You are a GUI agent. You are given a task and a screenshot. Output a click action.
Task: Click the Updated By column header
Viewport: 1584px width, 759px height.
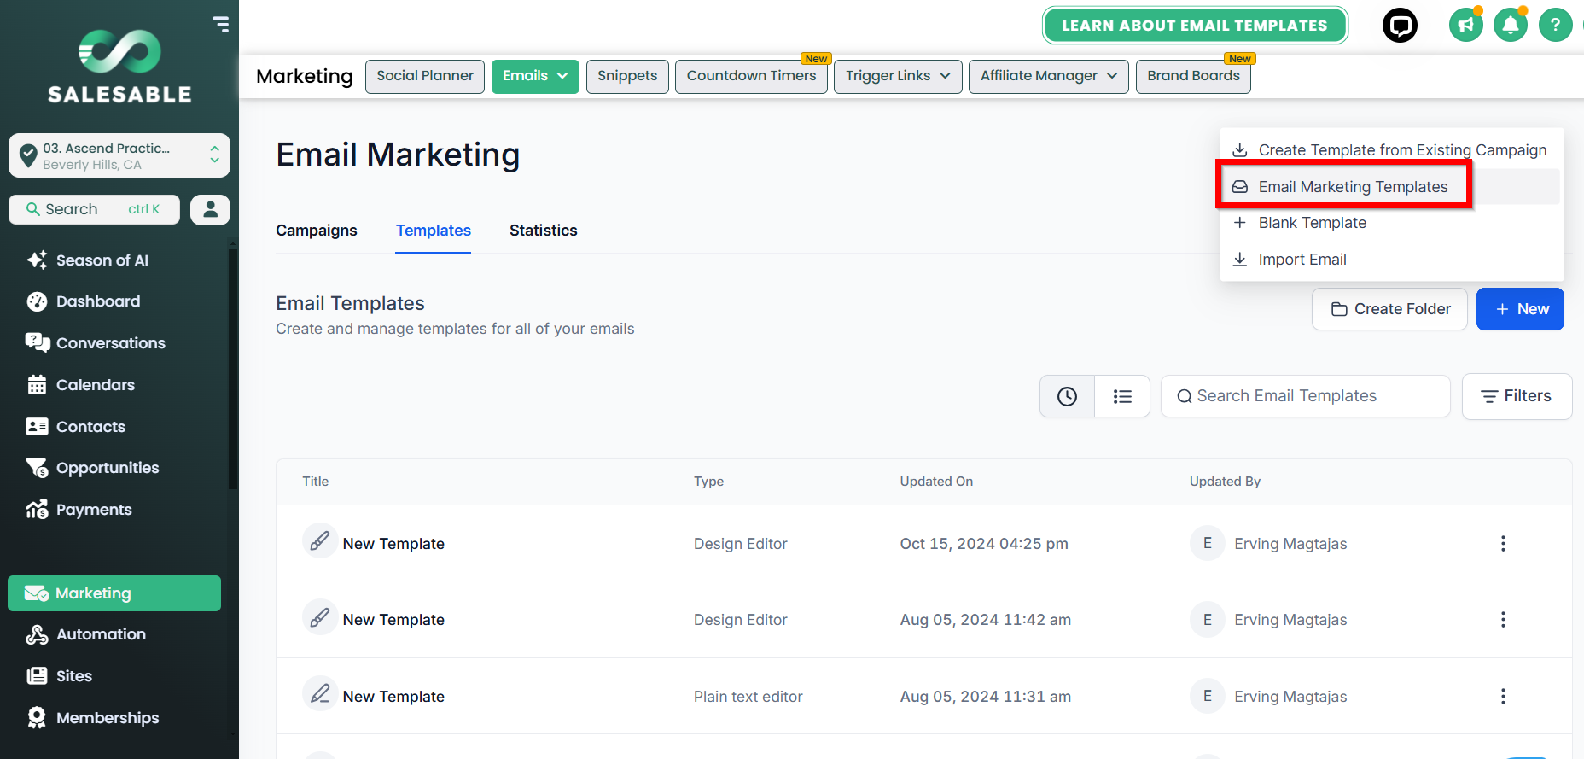(1225, 482)
